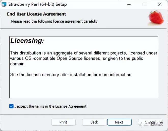168x131 pixels.
Task: Click the strawberry logo image
Action: point(156,18)
